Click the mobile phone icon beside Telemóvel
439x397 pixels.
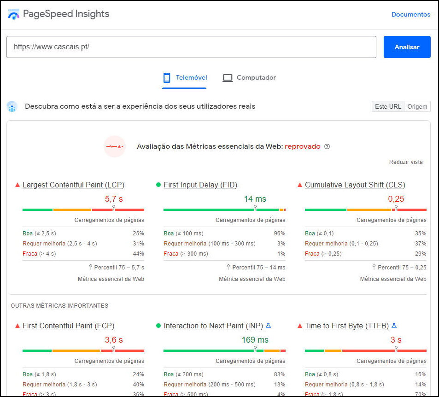pos(167,77)
